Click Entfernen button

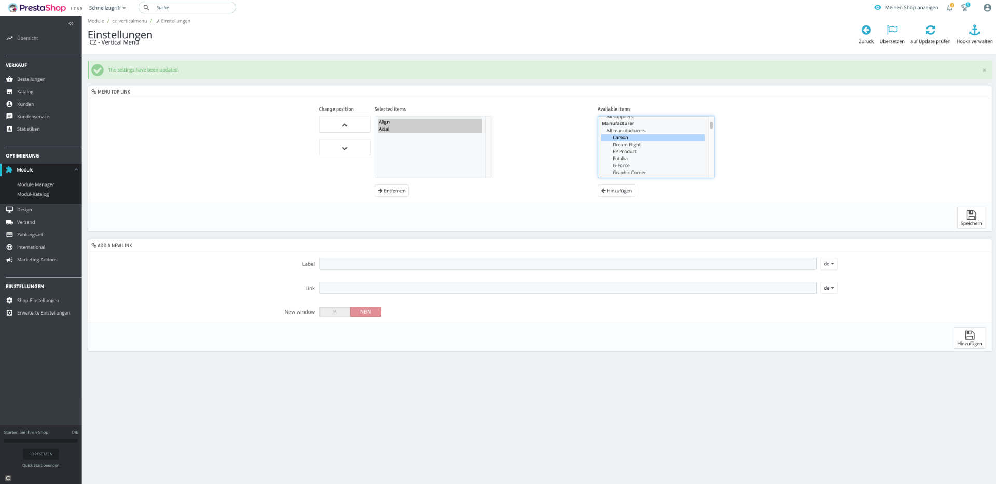(x=392, y=191)
